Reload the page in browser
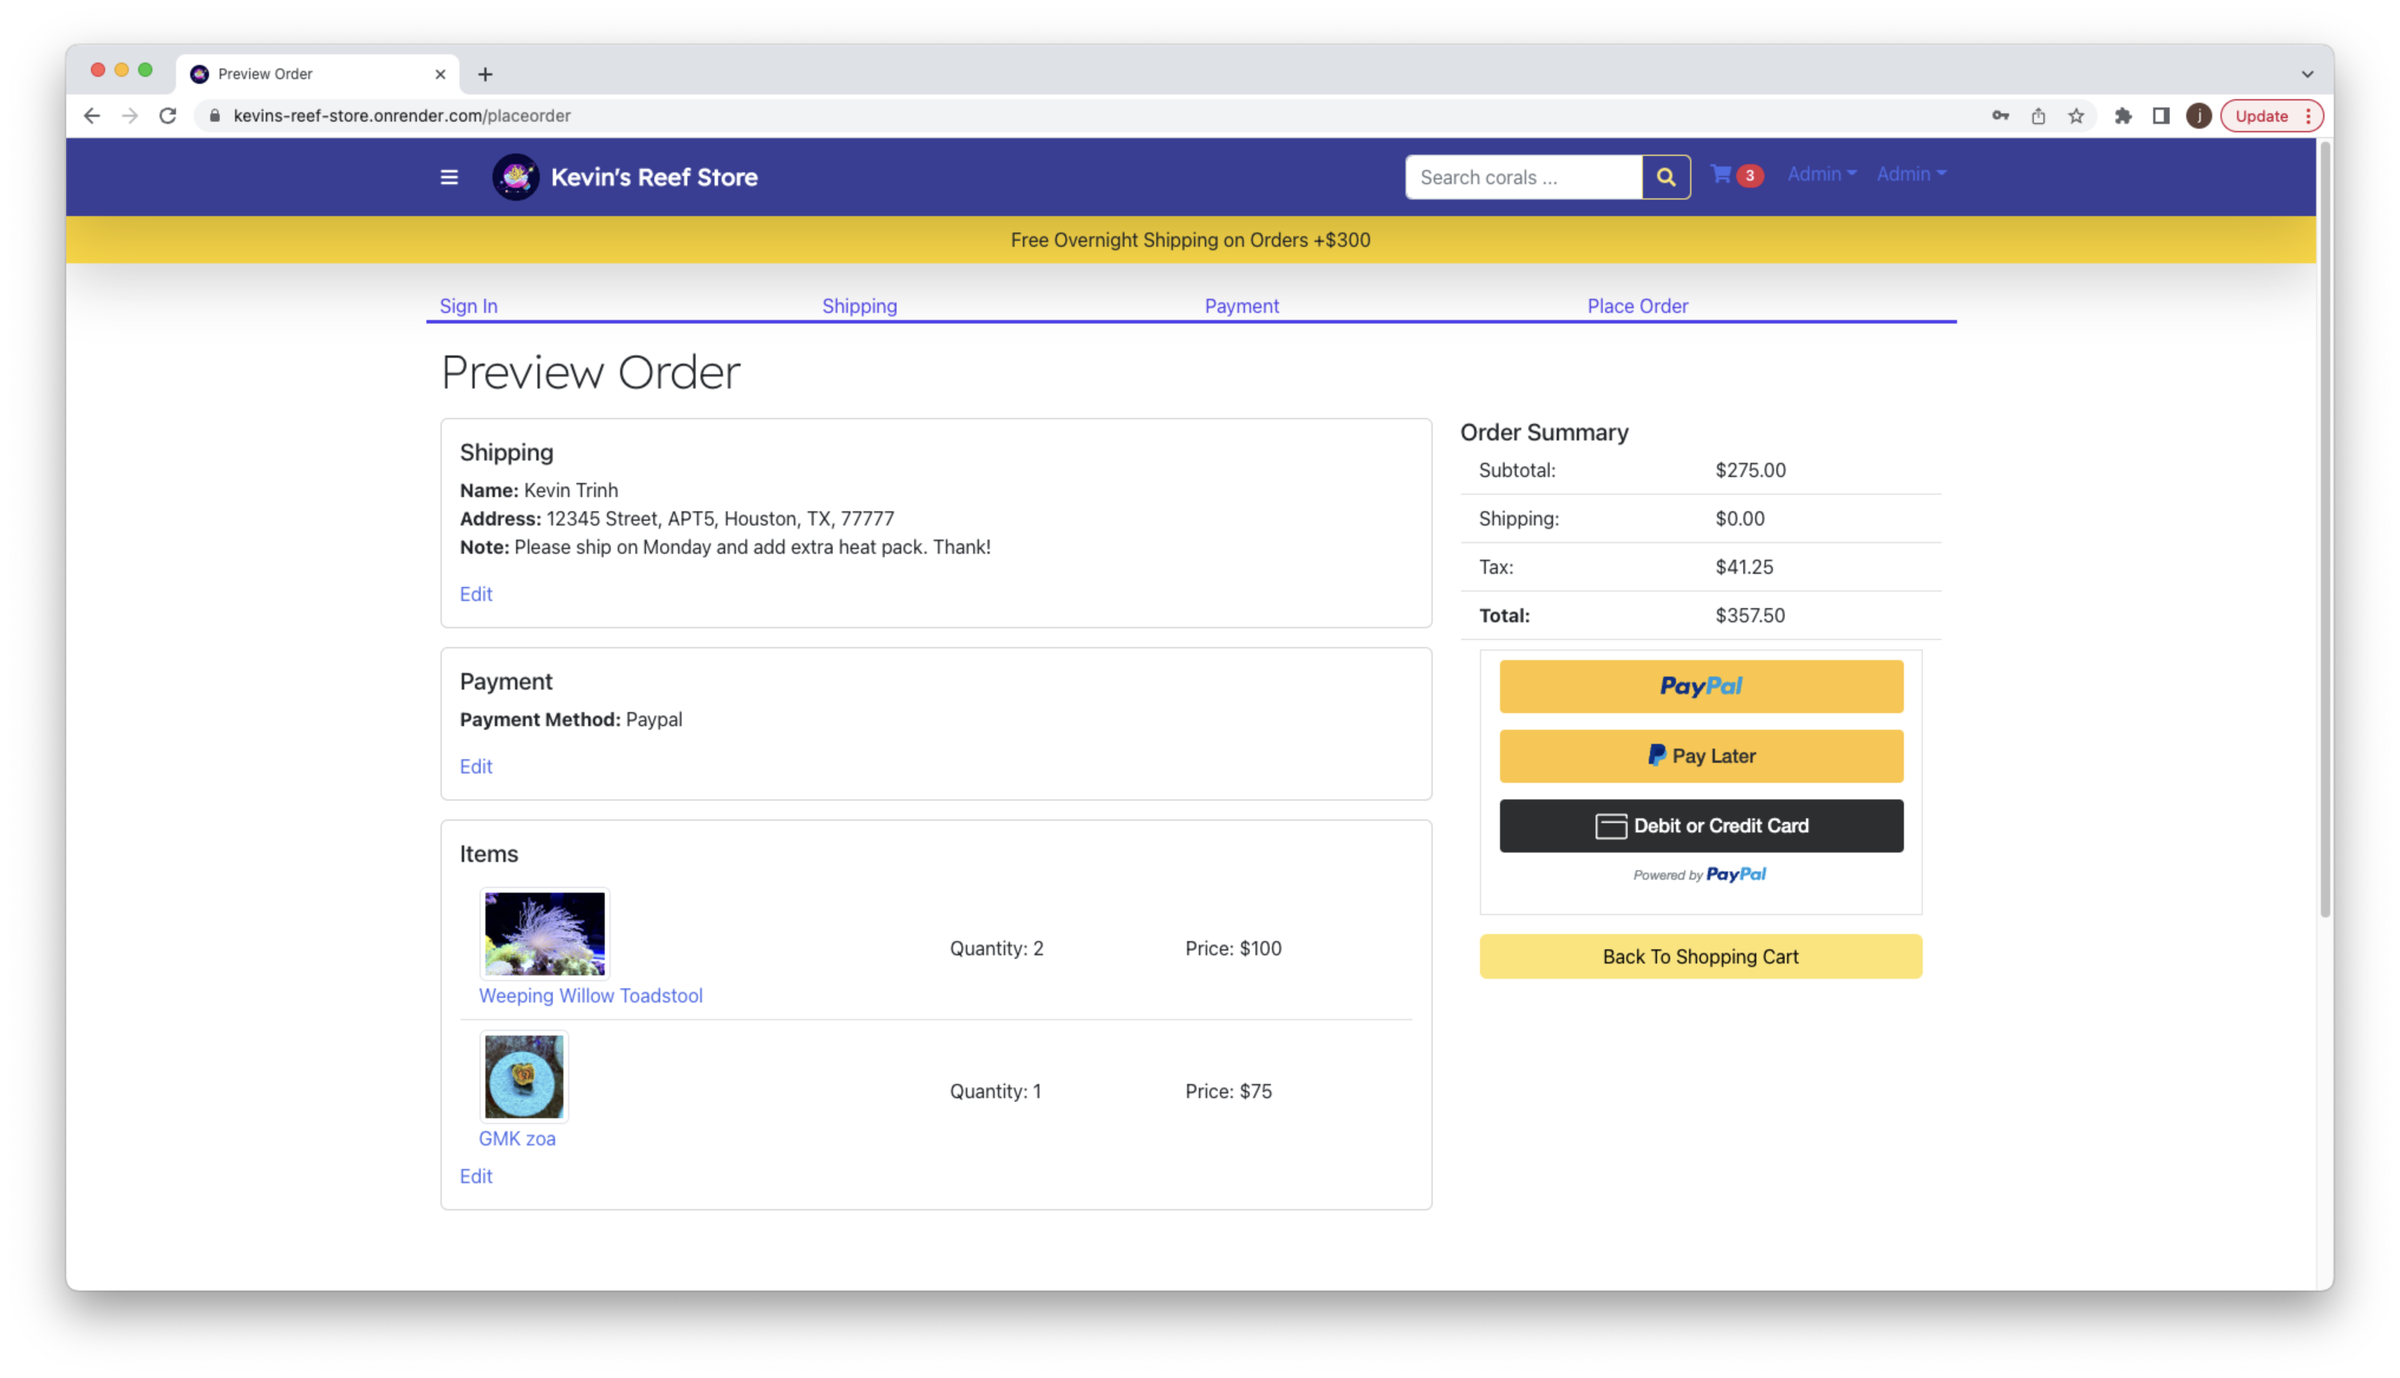This screenshot has width=2400, height=1378. pos(168,116)
